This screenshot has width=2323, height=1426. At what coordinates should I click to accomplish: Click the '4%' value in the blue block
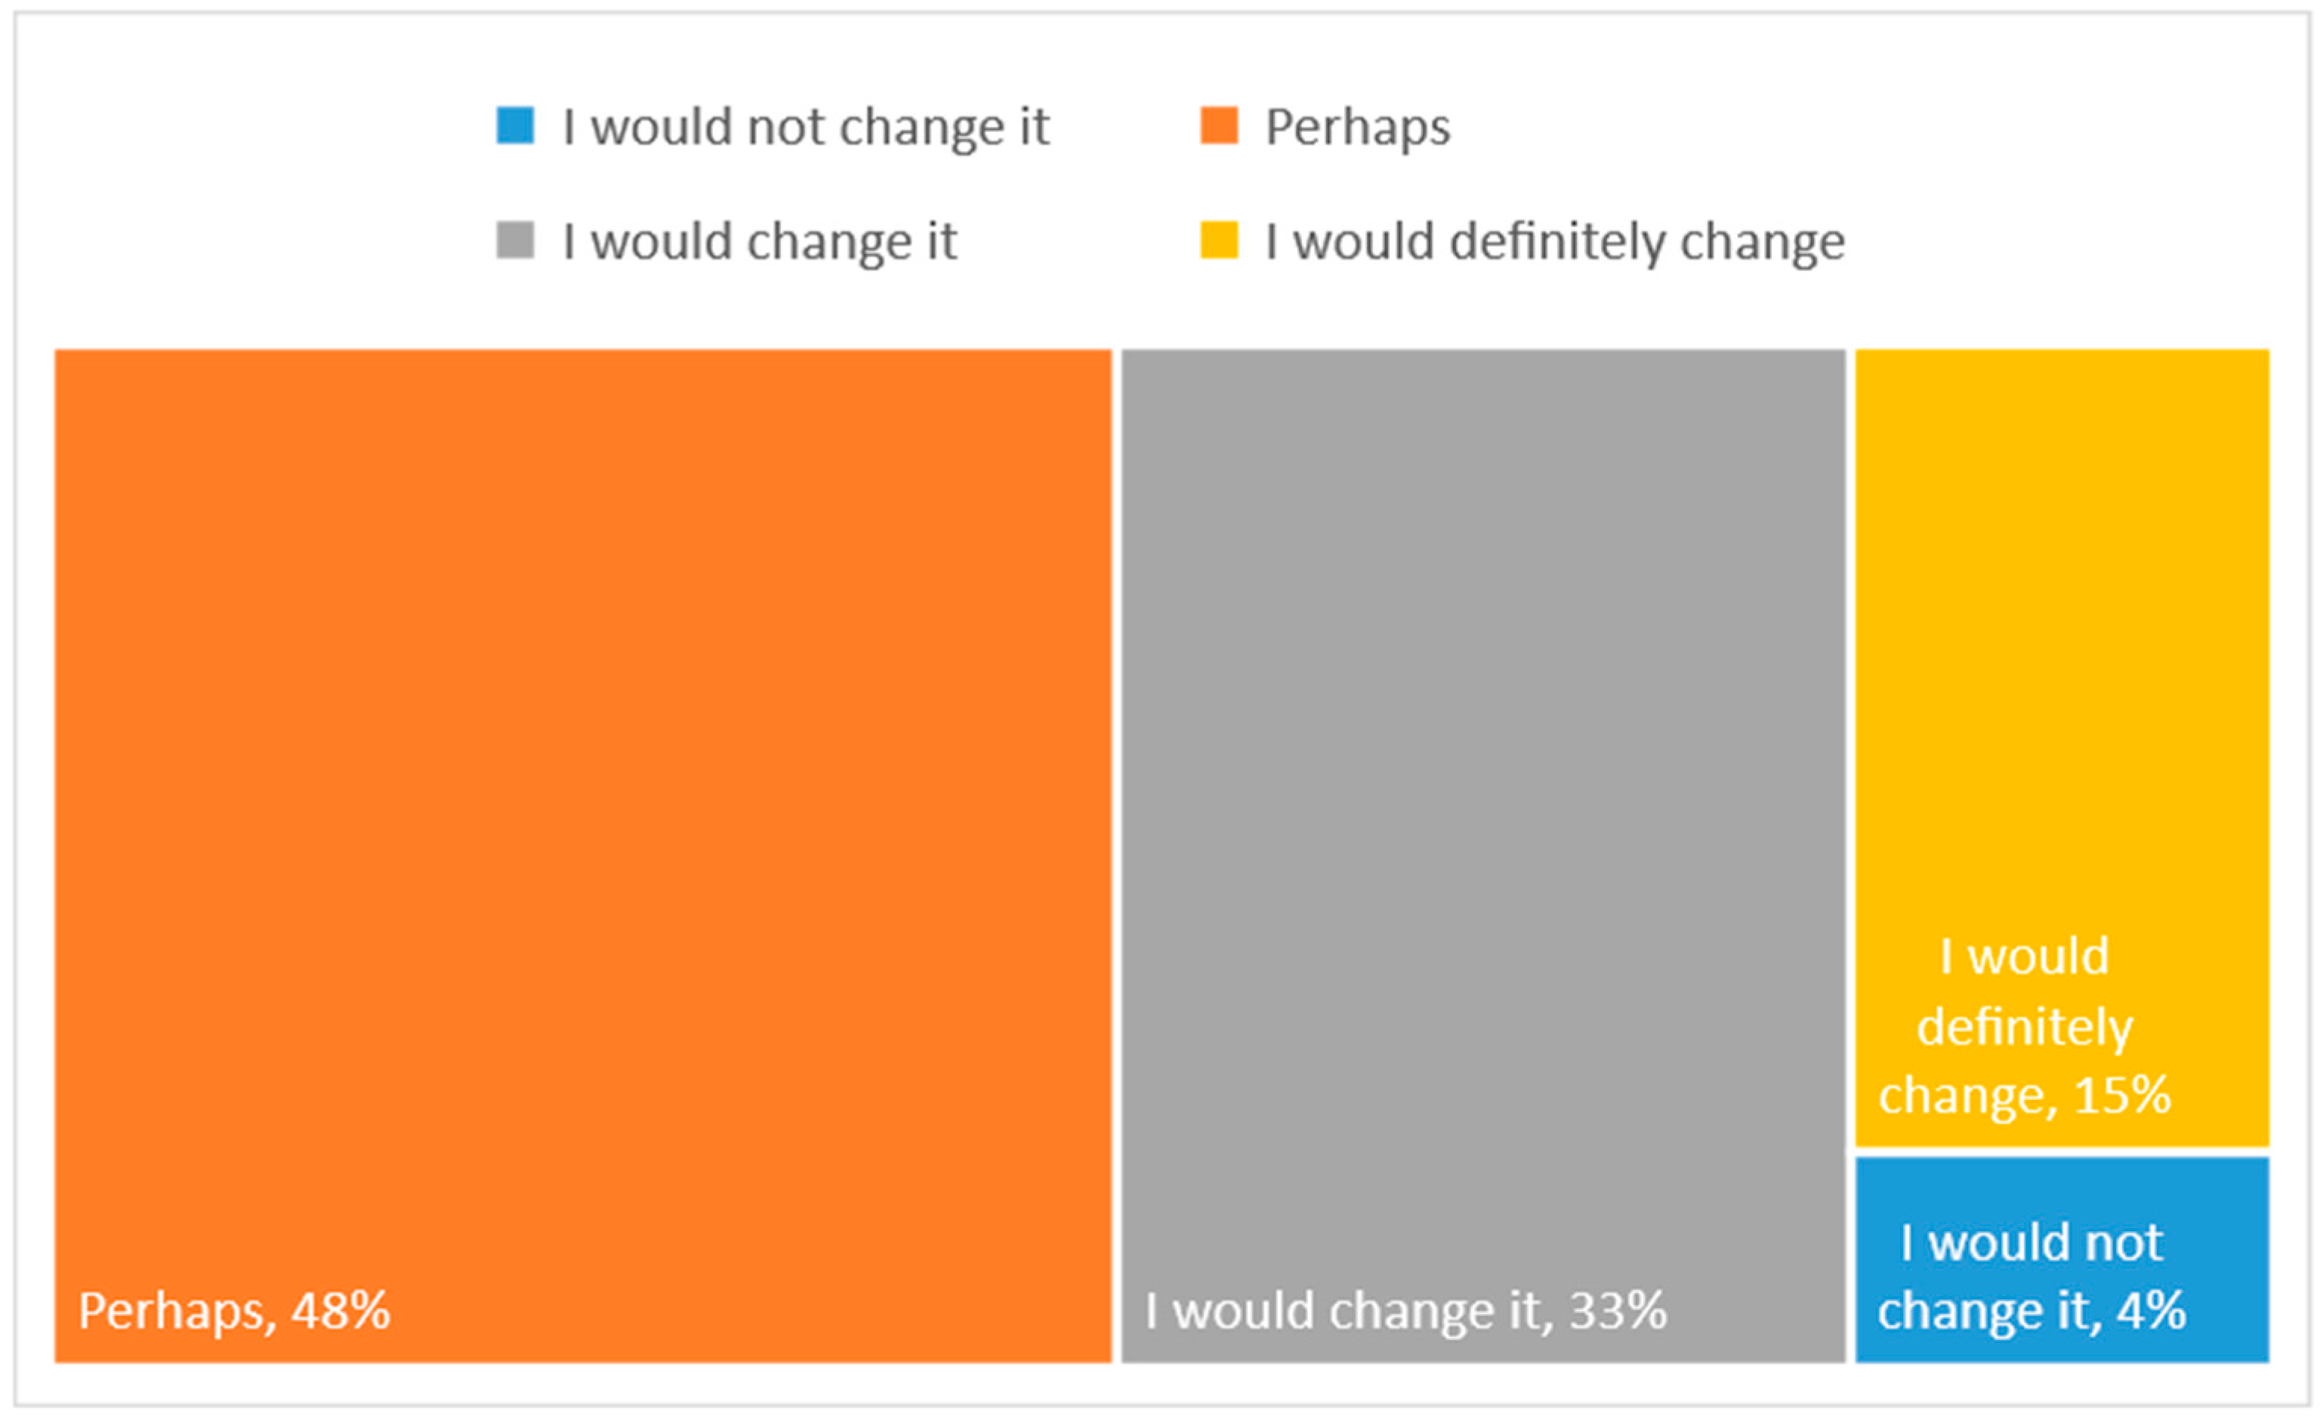pyautogui.click(x=2150, y=1311)
